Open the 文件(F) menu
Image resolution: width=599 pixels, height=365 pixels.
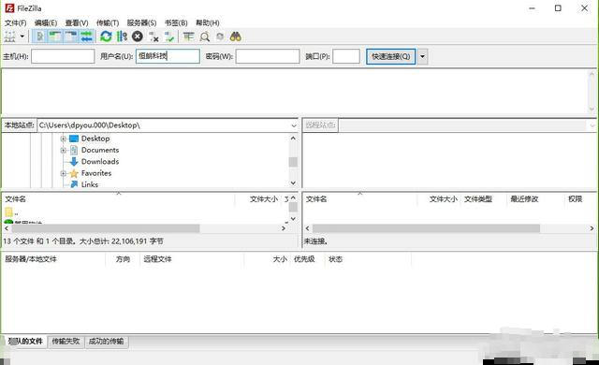click(x=16, y=22)
